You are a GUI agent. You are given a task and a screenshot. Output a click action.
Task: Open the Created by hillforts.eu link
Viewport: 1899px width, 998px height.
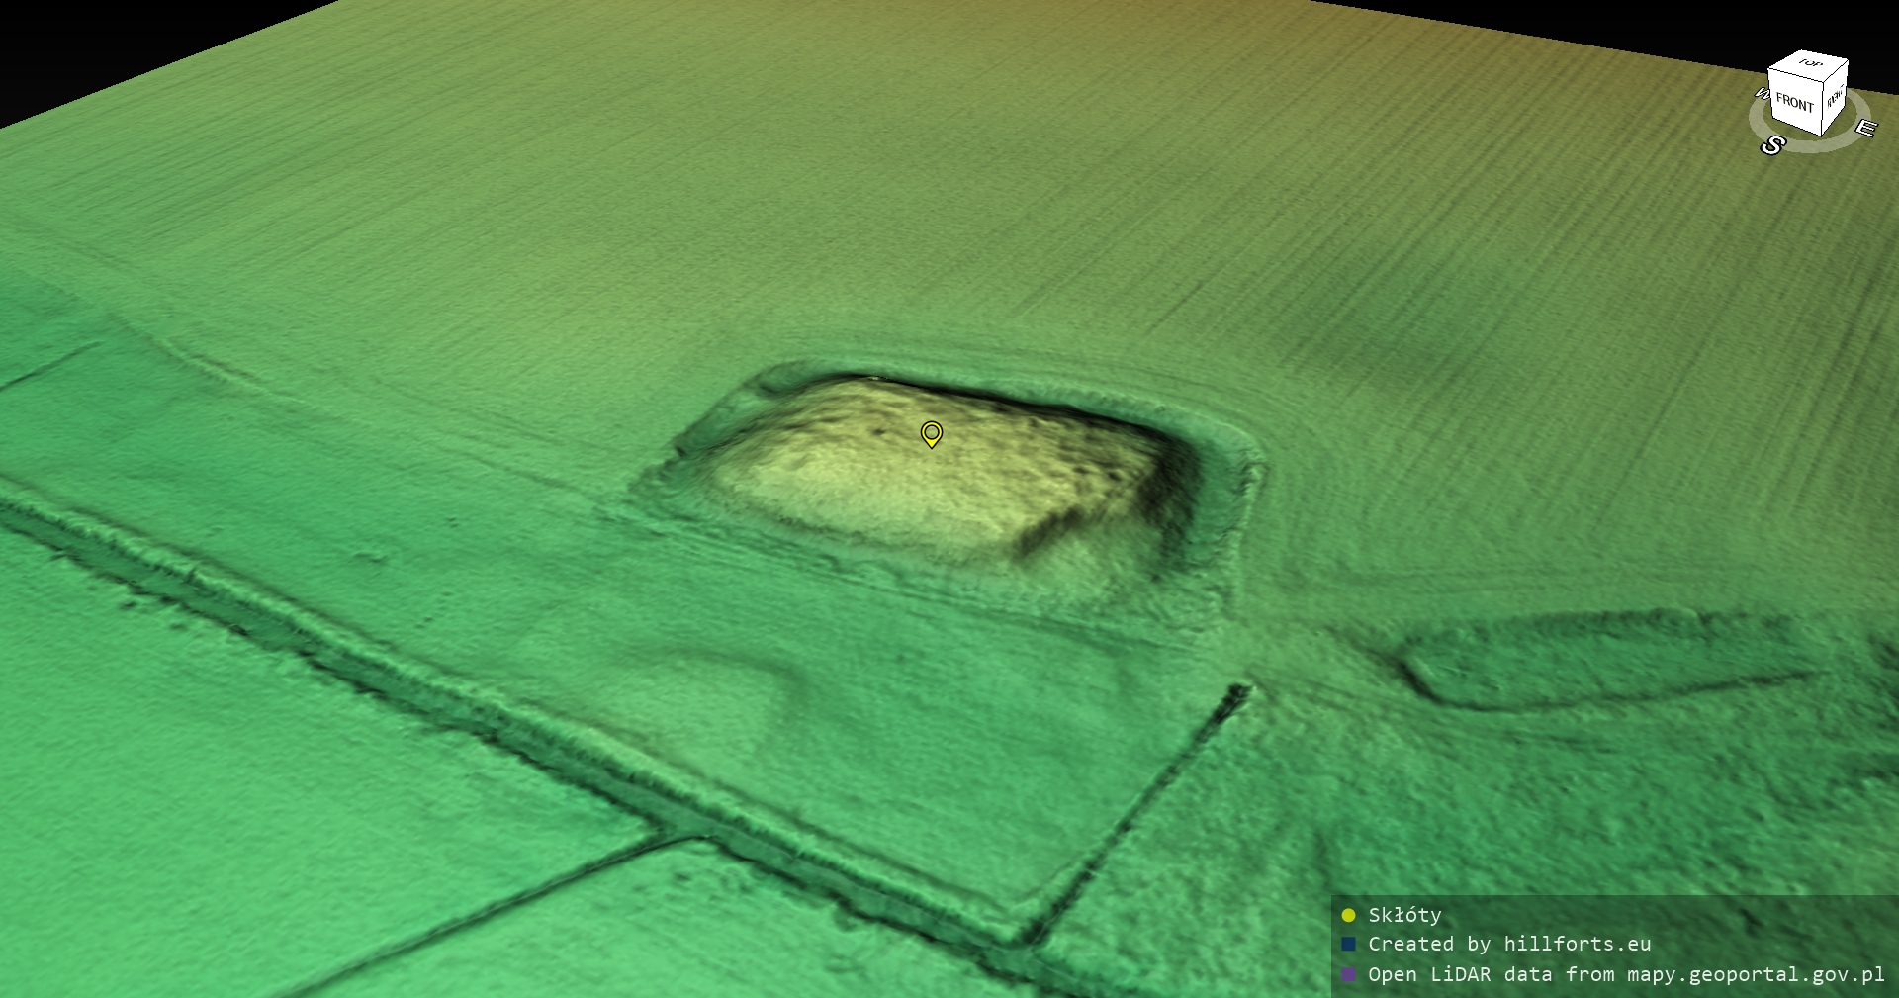pyautogui.click(x=1509, y=944)
